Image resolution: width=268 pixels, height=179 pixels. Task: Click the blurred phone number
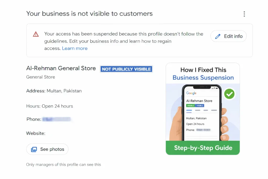tap(57, 119)
